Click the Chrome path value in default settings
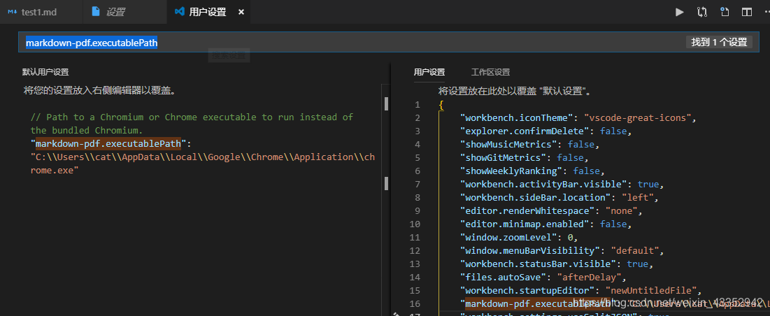The image size is (770, 316). click(202, 164)
